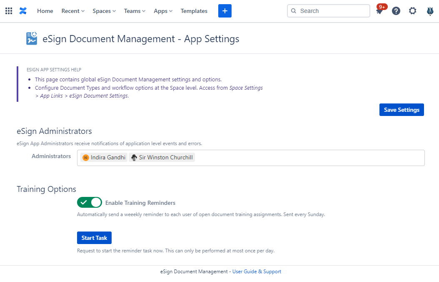The height and width of the screenshot is (282, 439).
Task: Open the app switcher grid icon
Action: coord(8,11)
